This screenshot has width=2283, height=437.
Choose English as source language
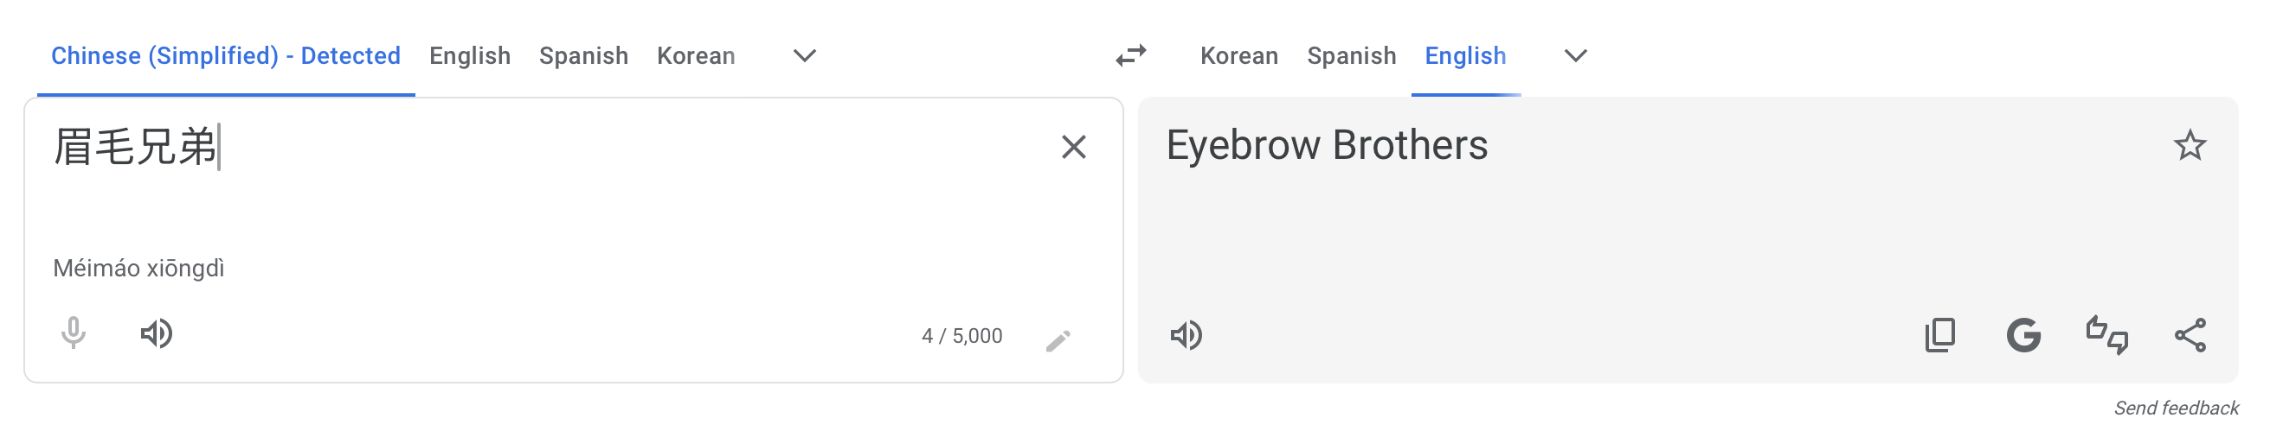point(470,56)
